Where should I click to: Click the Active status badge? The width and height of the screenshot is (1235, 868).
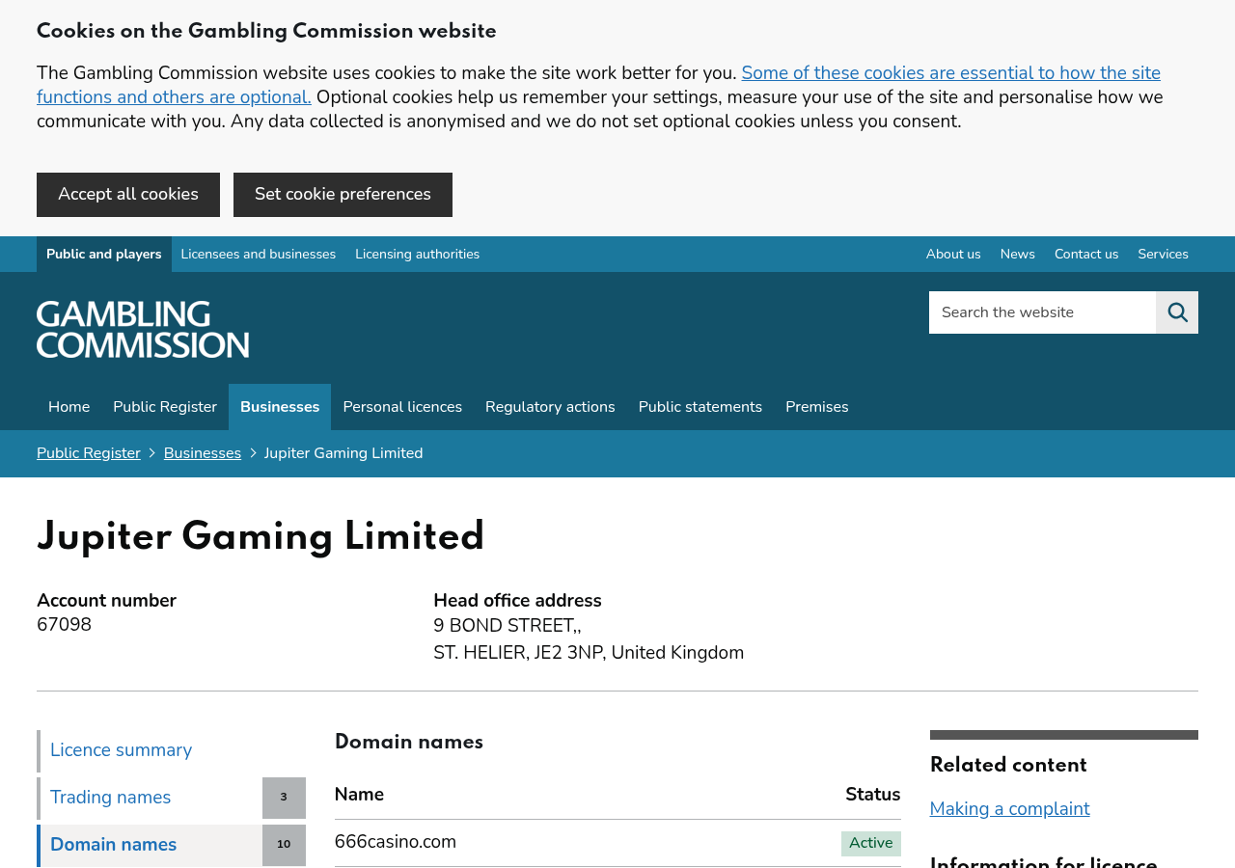coord(871,844)
